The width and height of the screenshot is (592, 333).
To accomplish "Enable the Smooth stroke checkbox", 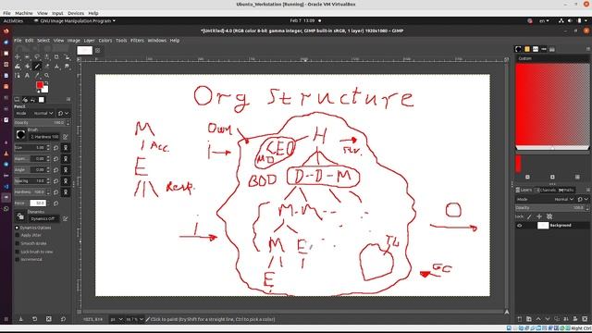I will pos(17,243).
